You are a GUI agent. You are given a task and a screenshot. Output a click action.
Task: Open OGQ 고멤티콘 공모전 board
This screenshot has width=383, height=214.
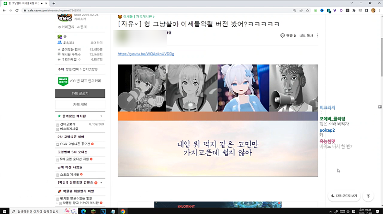pyautogui.click(x=75, y=144)
